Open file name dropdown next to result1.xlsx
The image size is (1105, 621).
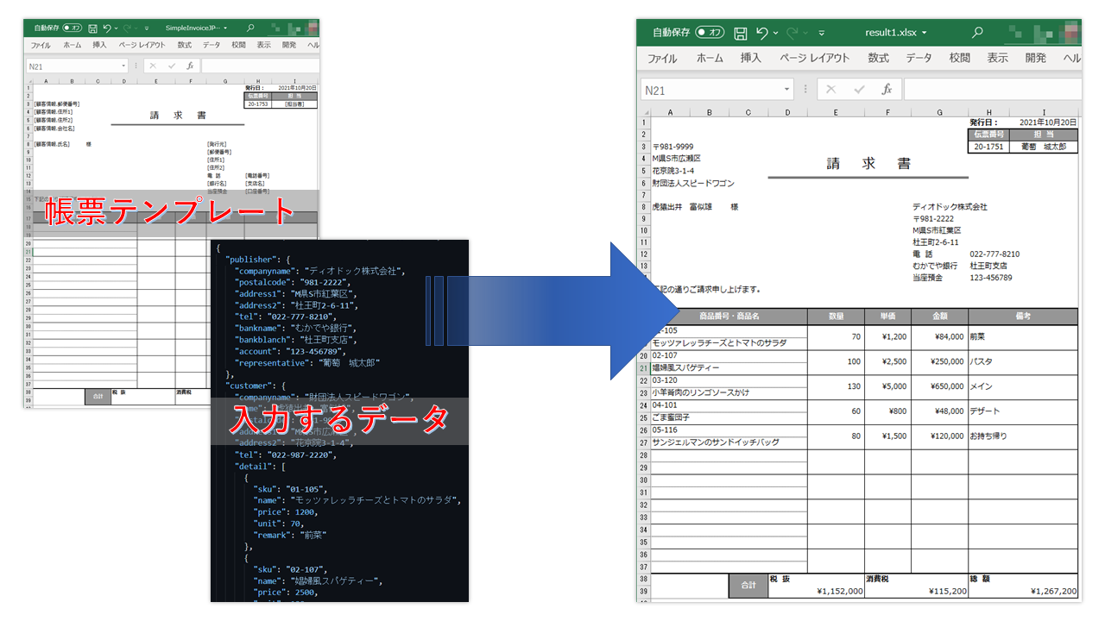click(925, 34)
